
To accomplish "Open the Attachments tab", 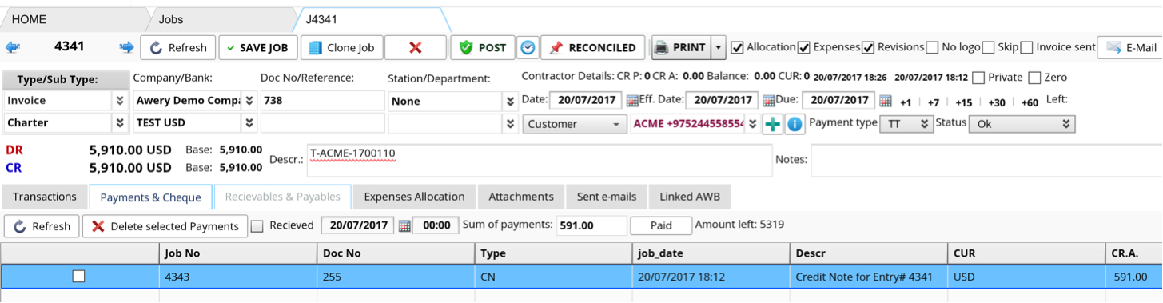I will [x=521, y=197].
